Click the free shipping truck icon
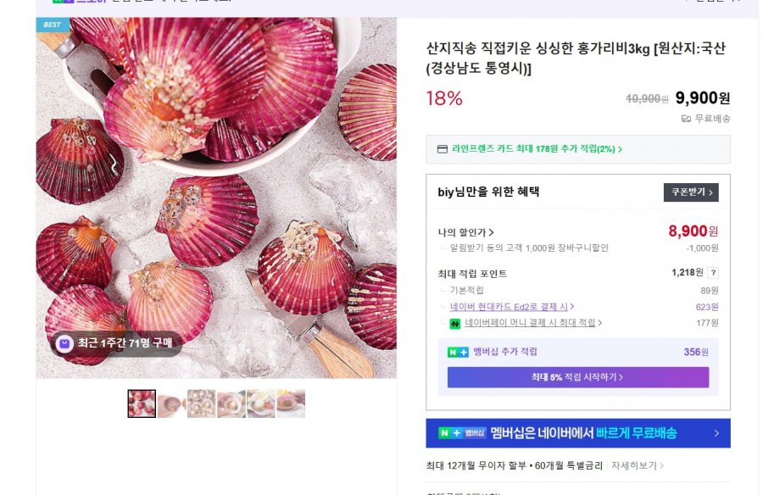The image size is (763, 495). point(686,119)
